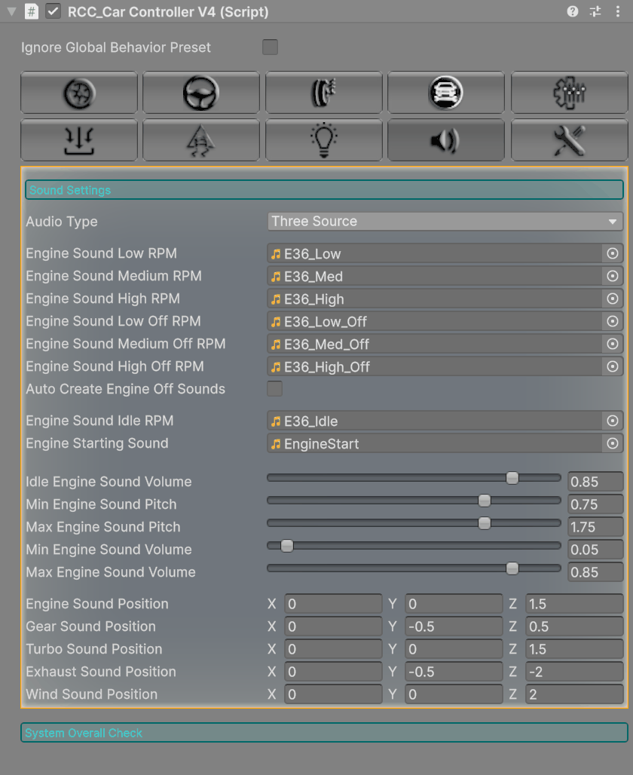This screenshot has width=633, height=775.
Task: Adjust Max Engine Sound Pitch slider
Action: click(x=414, y=523)
